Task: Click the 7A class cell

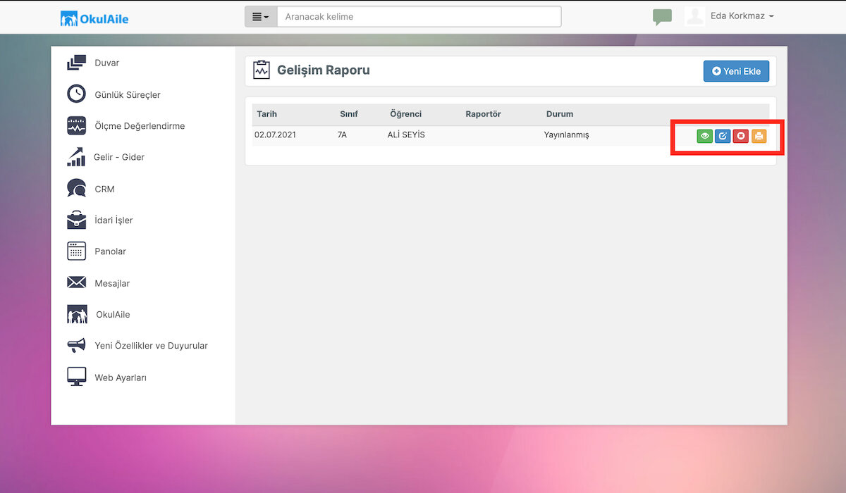Action: (342, 135)
